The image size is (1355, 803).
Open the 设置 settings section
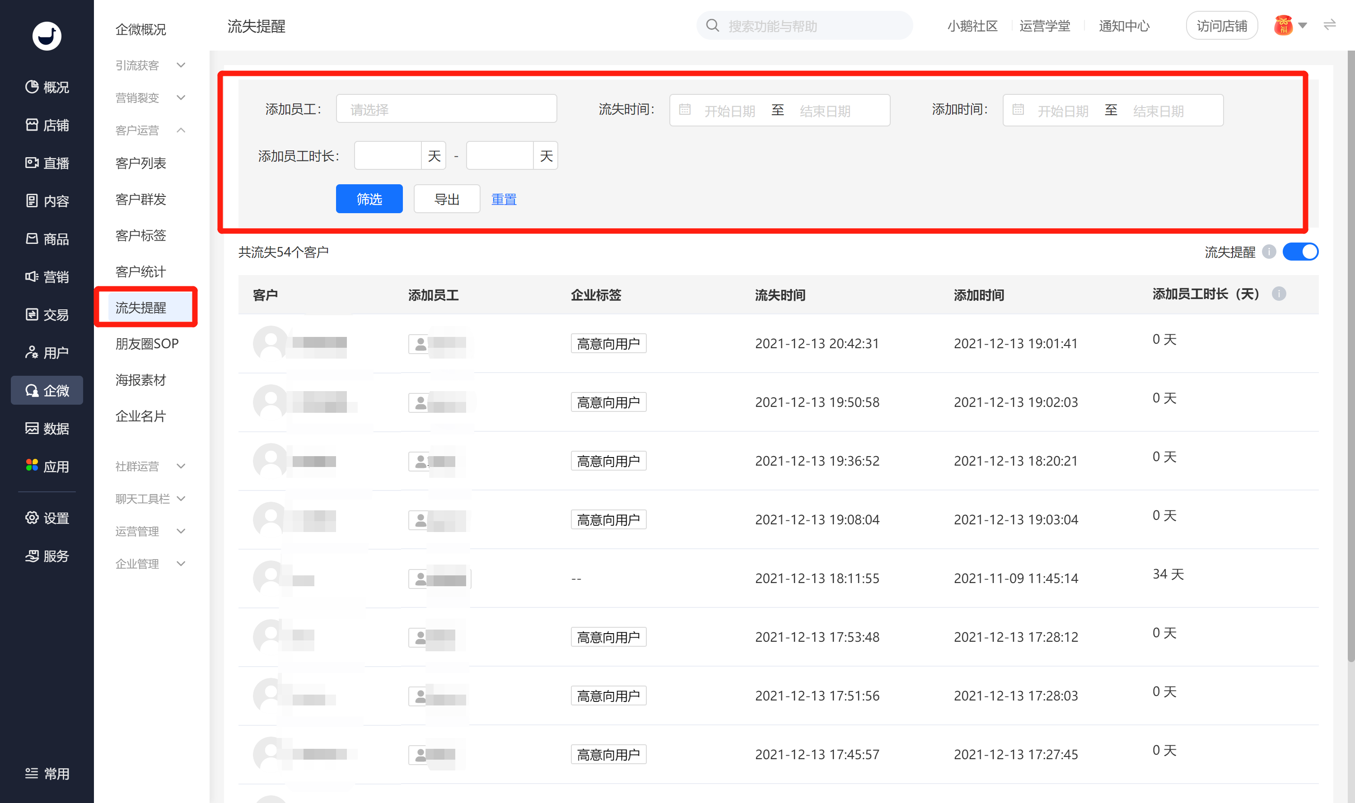point(47,518)
